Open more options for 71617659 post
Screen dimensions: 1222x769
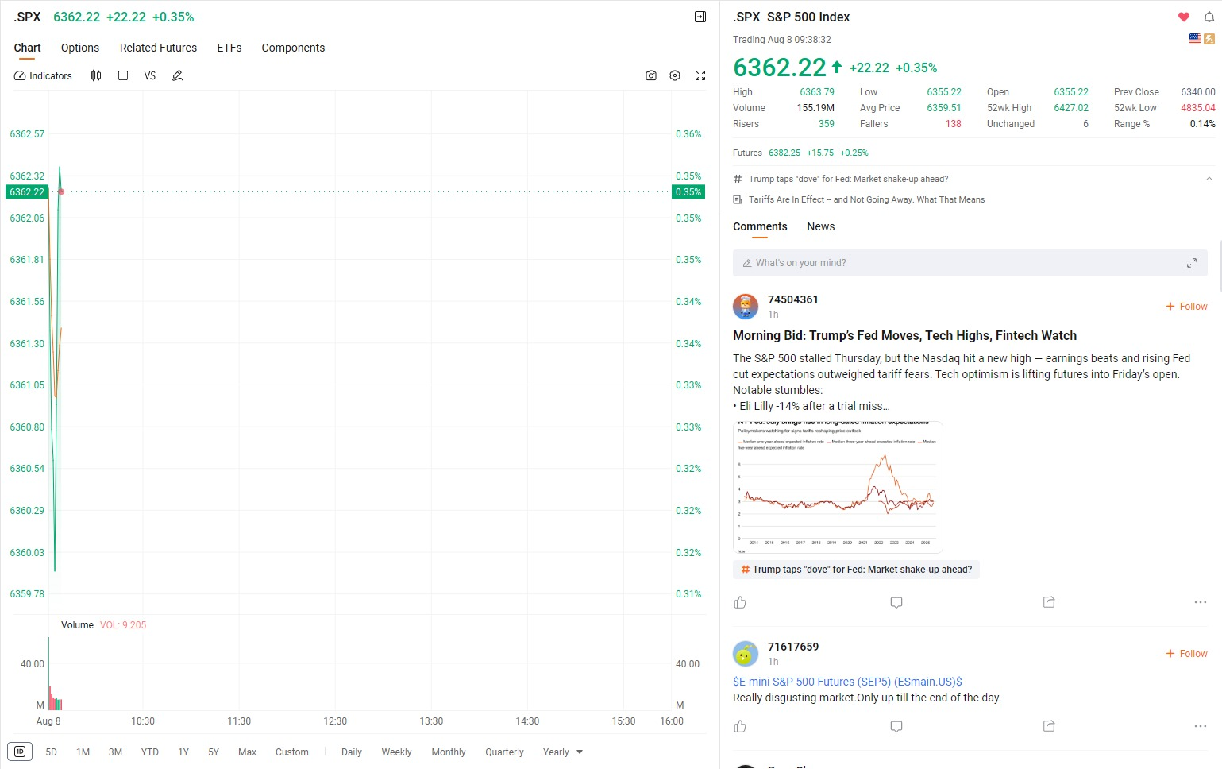[x=1201, y=726]
